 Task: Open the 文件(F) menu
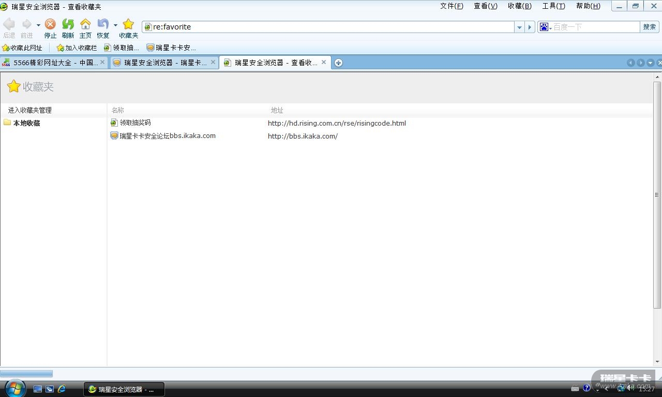452,6
